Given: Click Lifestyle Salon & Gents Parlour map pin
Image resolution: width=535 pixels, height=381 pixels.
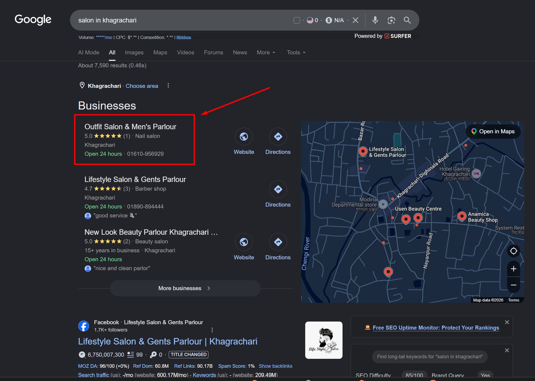Looking at the screenshot, I should [x=363, y=151].
